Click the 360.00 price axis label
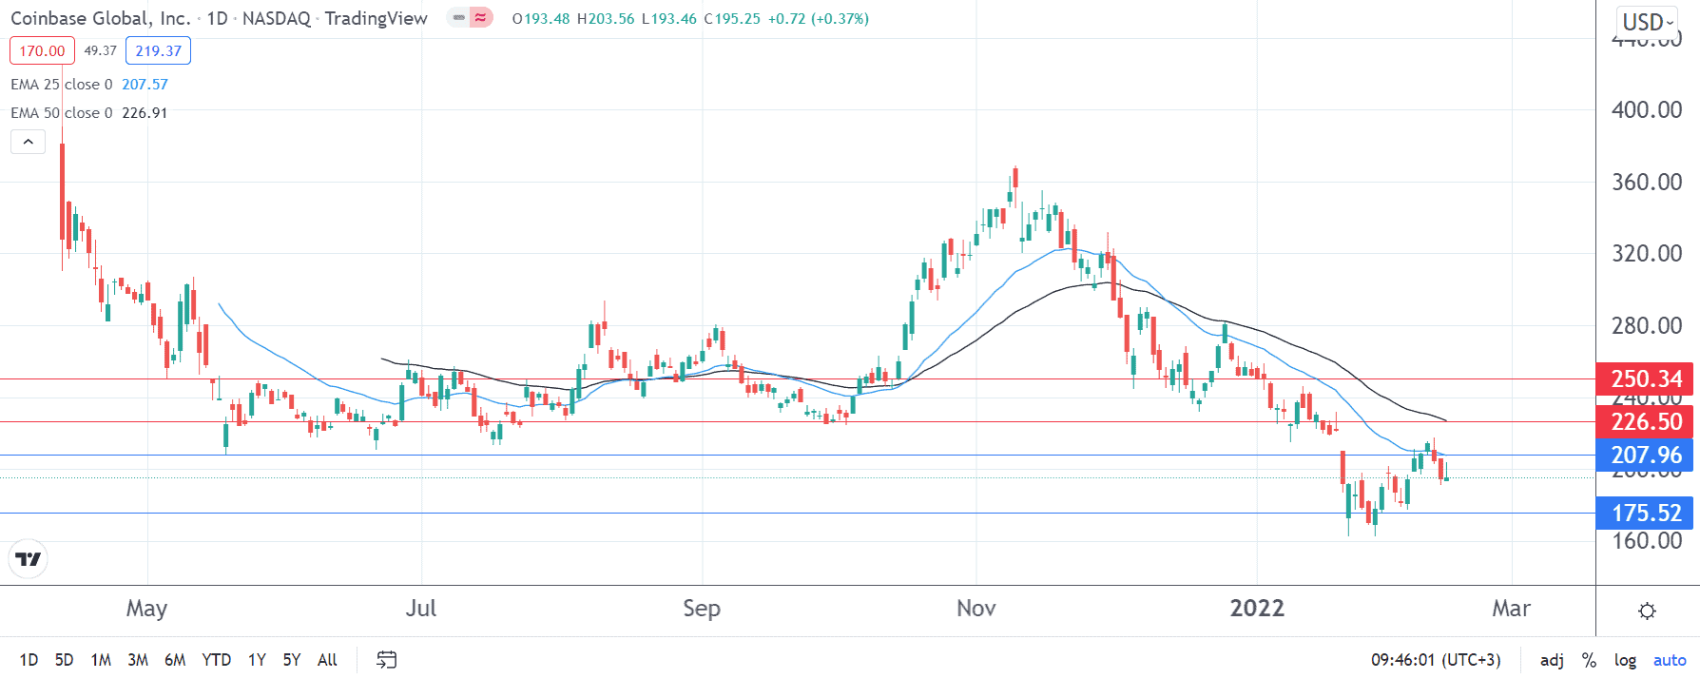The width and height of the screenshot is (1700, 679). tap(1647, 182)
